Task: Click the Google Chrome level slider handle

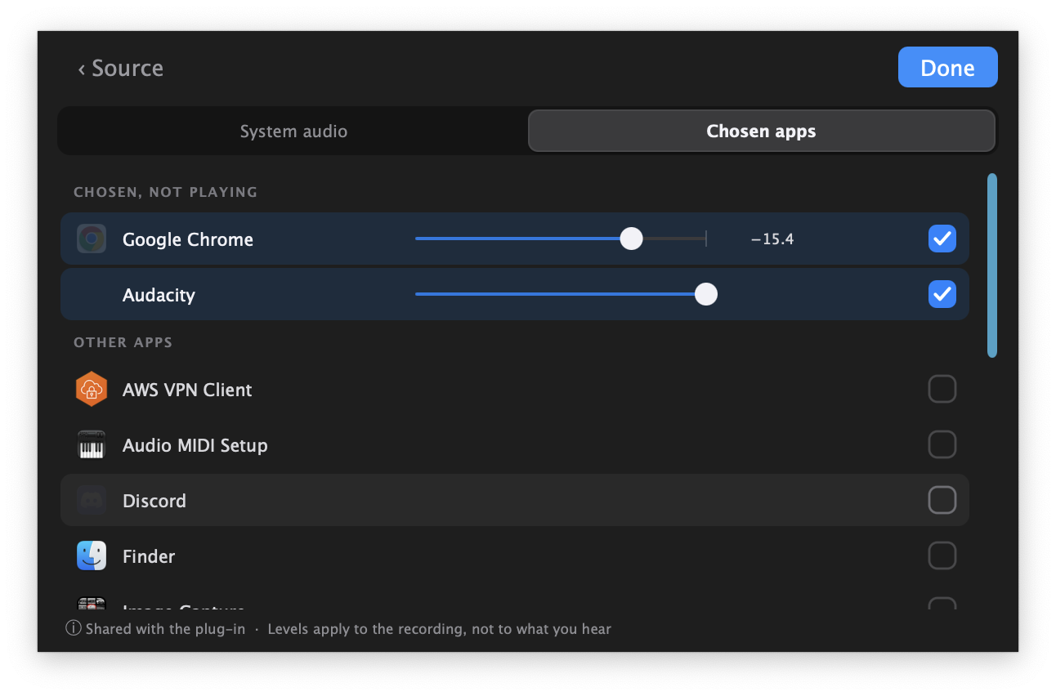Action: point(631,239)
